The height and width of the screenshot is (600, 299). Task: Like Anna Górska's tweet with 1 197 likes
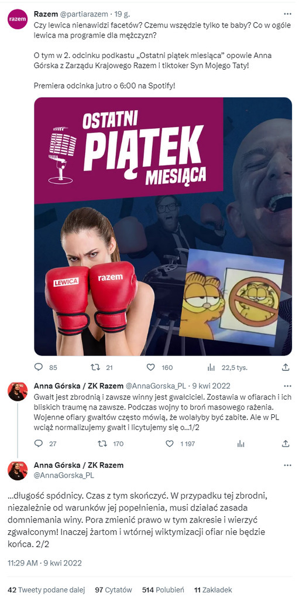(x=169, y=444)
